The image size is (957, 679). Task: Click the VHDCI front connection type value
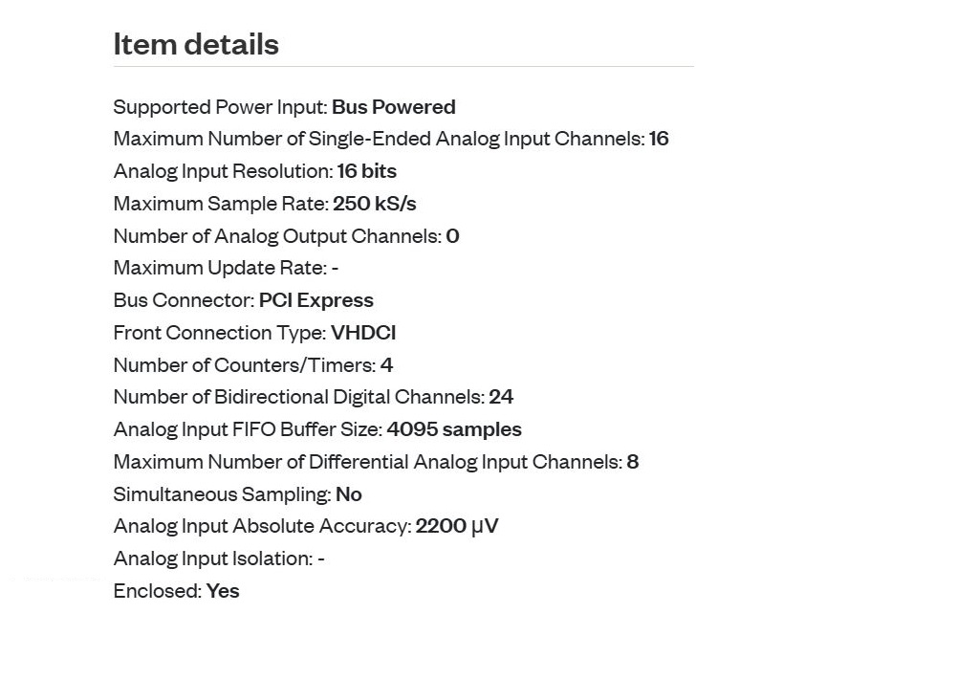[x=363, y=332]
